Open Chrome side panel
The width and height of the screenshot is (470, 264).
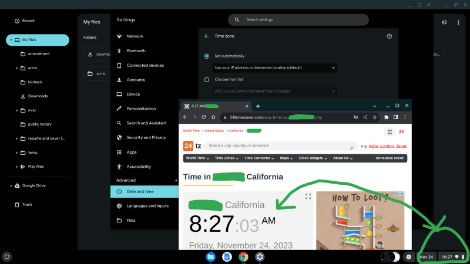(x=395, y=117)
